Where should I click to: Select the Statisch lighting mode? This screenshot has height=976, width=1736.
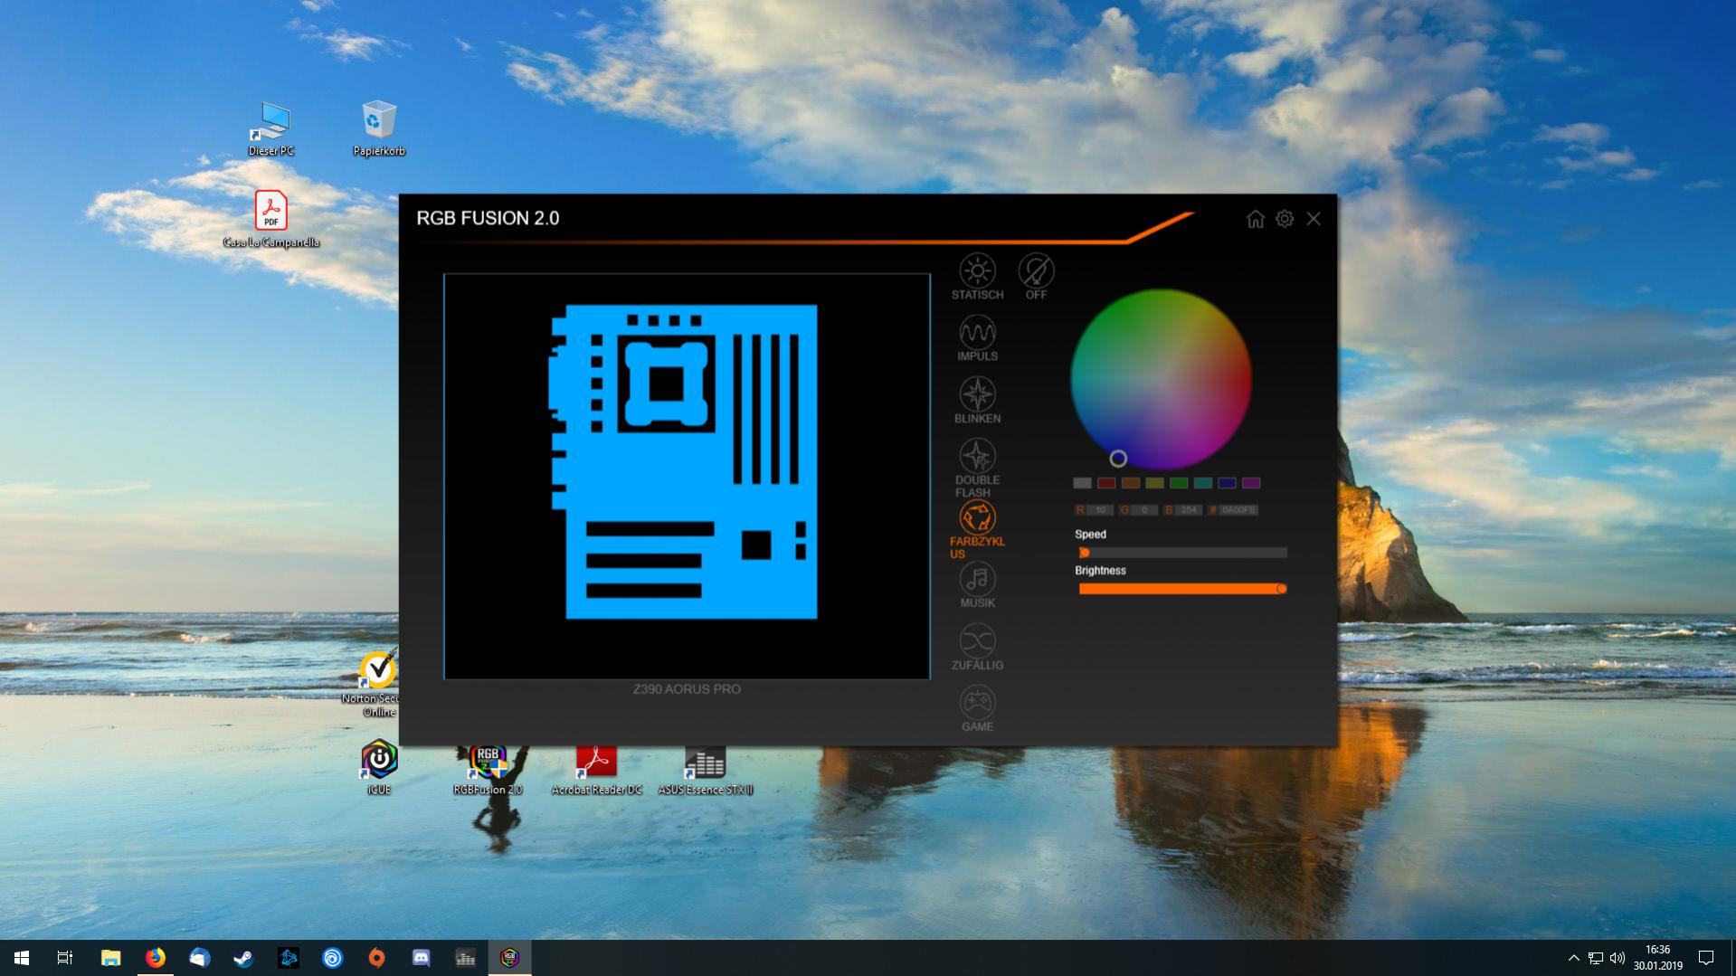coord(977,277)
